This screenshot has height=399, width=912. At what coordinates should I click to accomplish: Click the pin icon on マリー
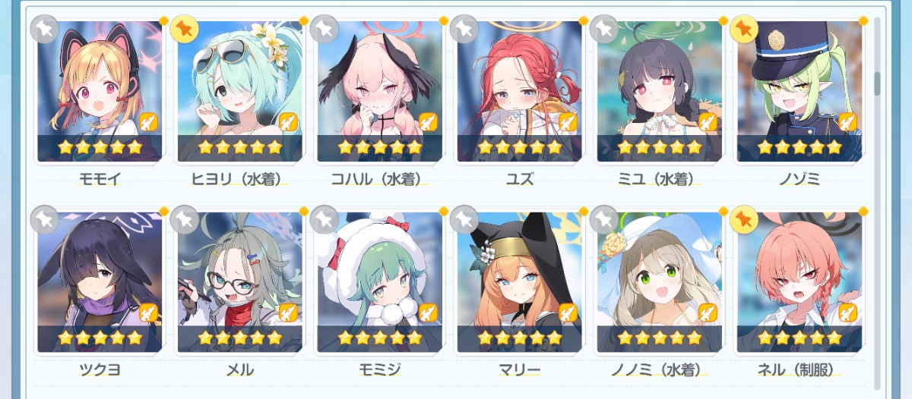click(464, 220)
